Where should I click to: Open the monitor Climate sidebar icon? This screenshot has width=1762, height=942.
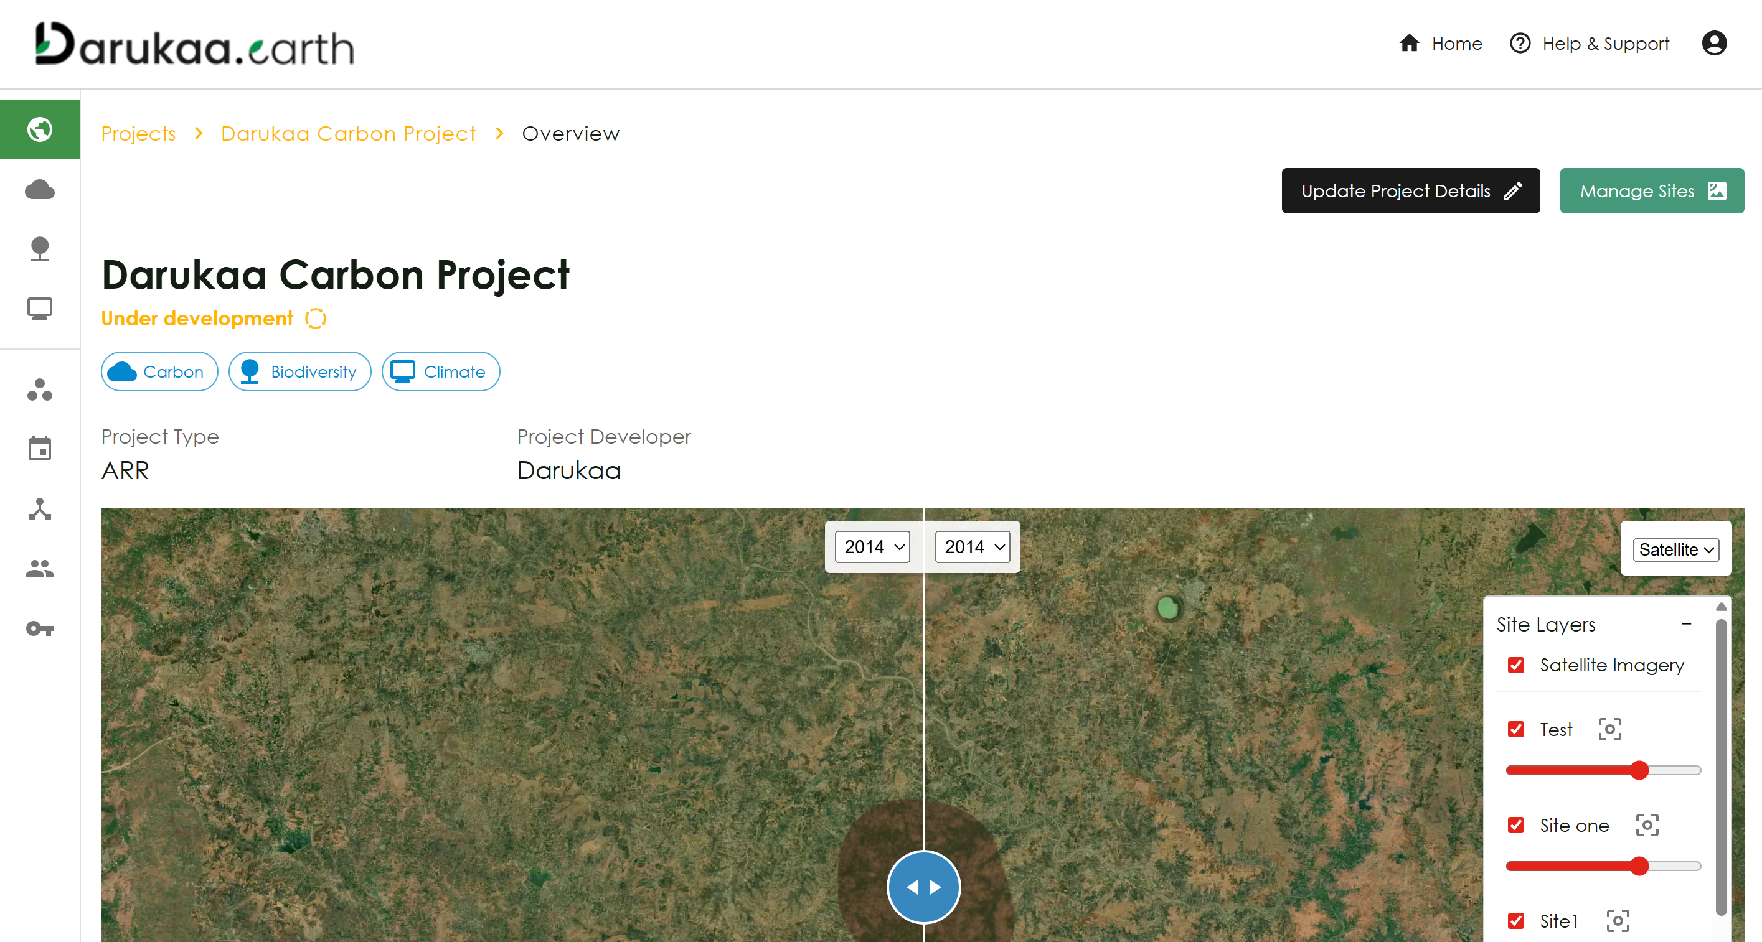[x=40, y=309]
